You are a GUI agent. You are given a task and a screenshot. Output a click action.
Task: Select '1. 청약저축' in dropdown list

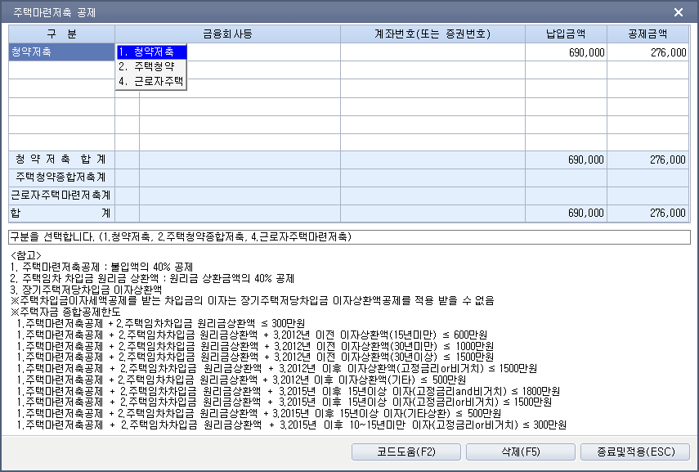151,52
